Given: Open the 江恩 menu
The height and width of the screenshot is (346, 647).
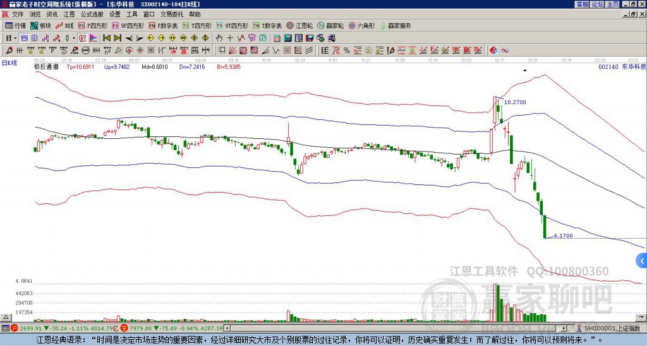Looking at the screenshot, I should [x=69, y=15].
